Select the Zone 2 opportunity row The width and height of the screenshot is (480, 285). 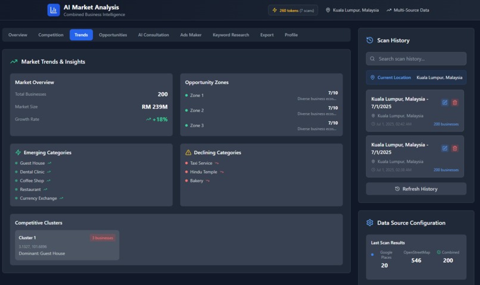(261, 111)
